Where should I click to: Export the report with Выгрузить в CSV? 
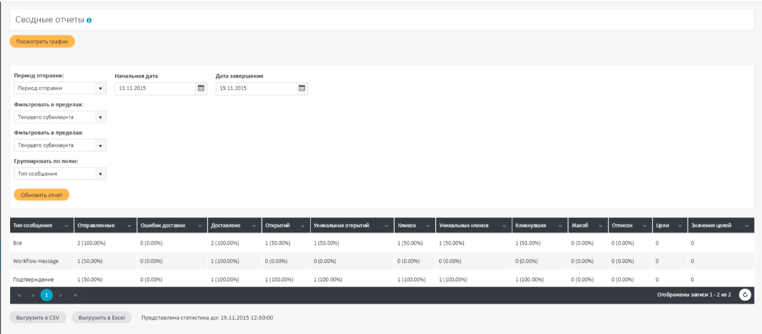[x=38, y=318]
